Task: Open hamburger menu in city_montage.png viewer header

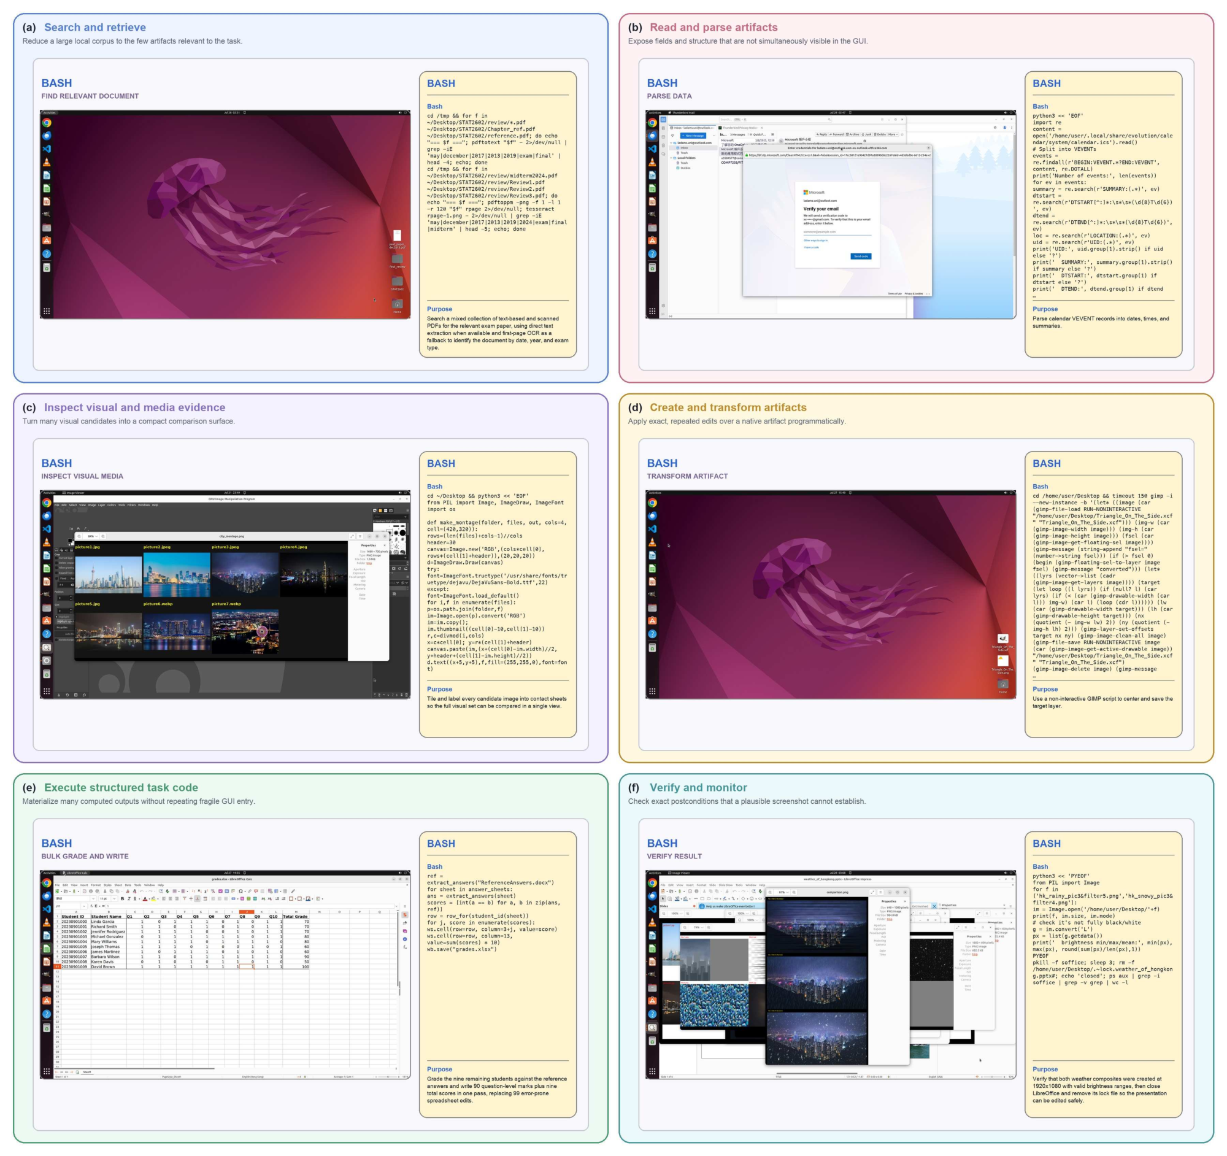Action: [x=361, y=536]
